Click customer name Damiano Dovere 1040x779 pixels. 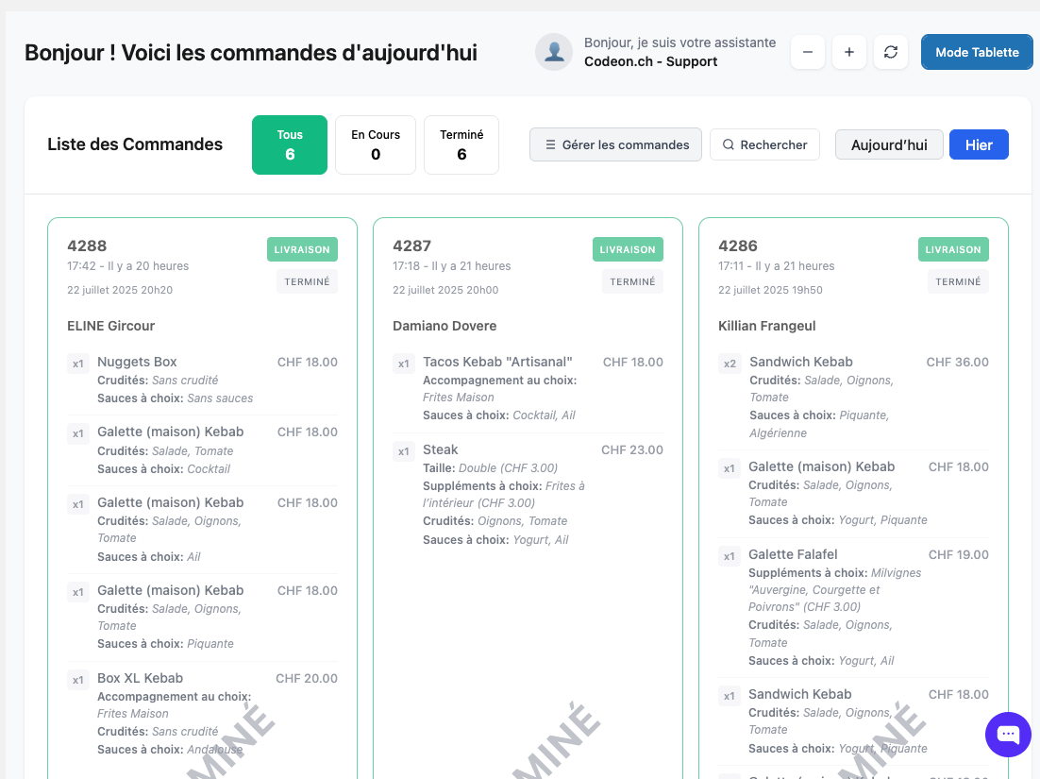coord(445,326)
